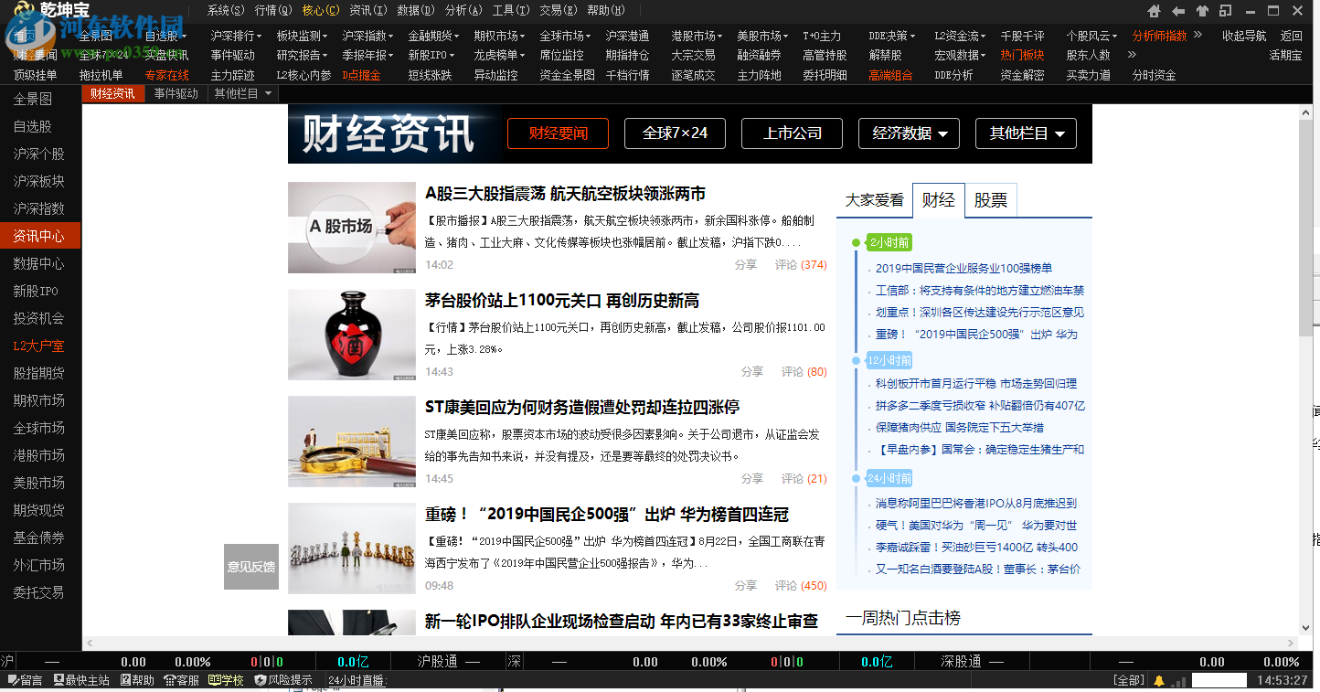Open the 活期宝 link
Image resolution: width=1320 pixels, height=692 pixels.
1285,55
